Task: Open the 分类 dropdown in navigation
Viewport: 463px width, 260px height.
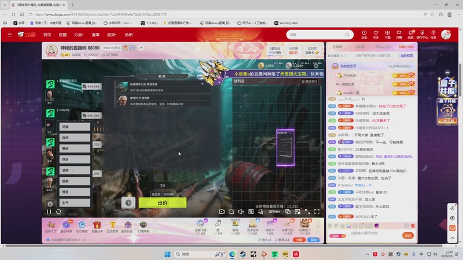Action: [x=78, y=35]
